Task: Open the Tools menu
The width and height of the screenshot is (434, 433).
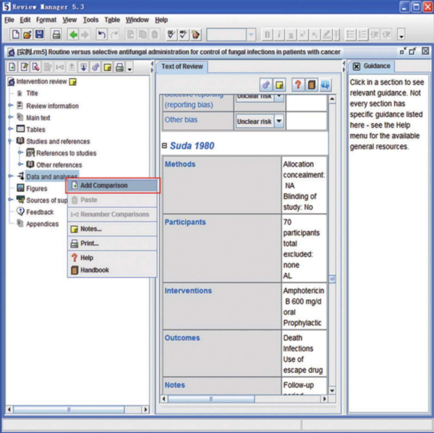Action: coord(90,20)
